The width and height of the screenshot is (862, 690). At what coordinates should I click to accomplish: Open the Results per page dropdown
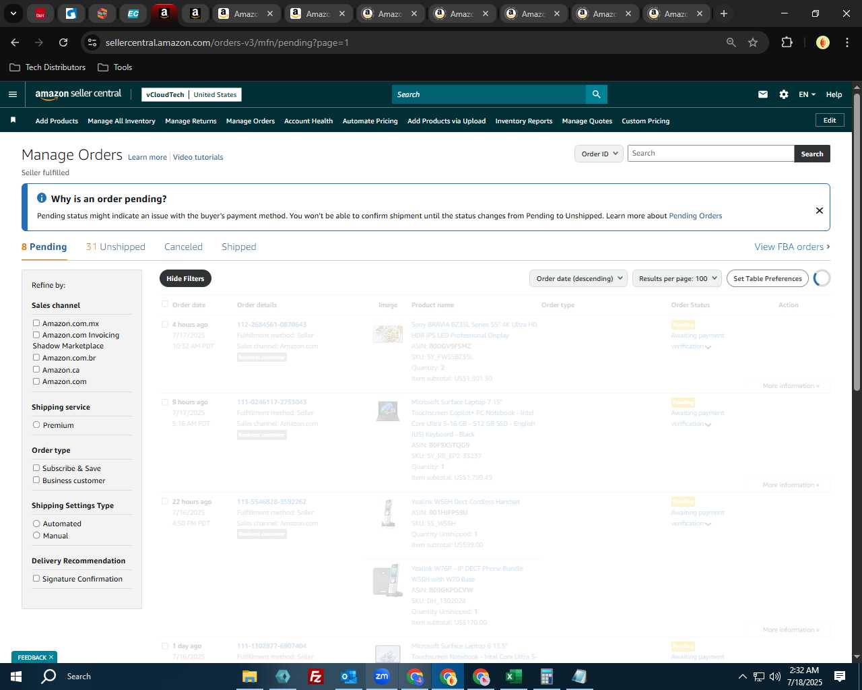coord(677,278)
